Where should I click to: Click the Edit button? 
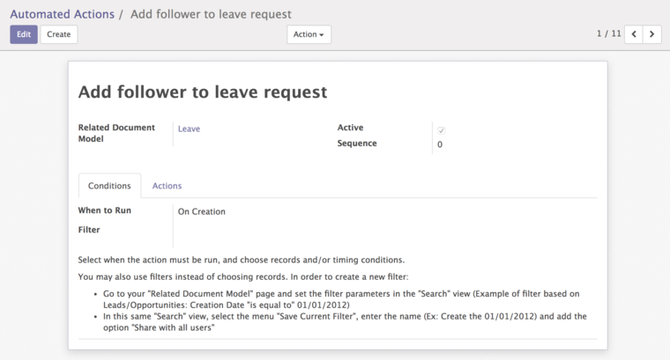24,34
